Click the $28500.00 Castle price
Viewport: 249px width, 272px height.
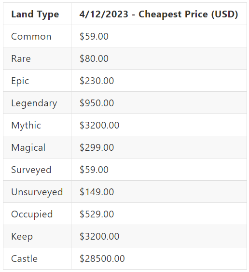102,258
